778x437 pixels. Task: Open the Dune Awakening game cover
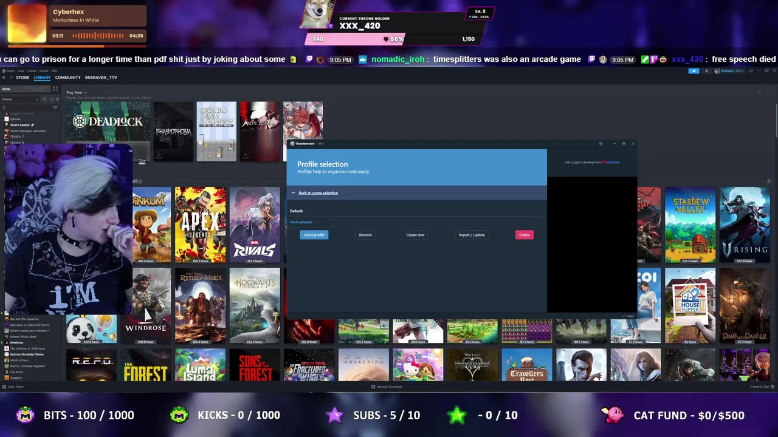(x=363, y=365)
